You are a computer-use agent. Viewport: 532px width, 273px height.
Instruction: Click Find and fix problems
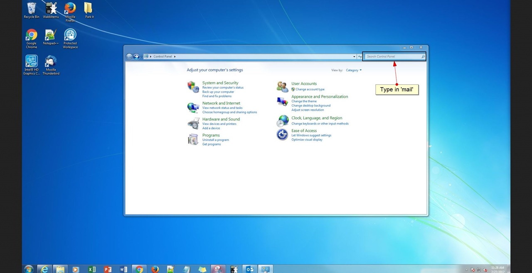[217, 96]
